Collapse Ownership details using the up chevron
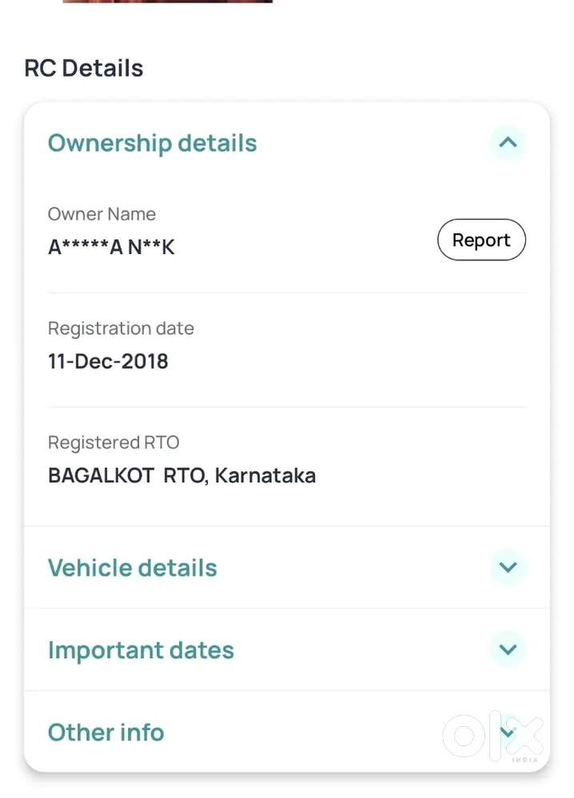This screenshot has width=574, height=798. coord(508,143)
